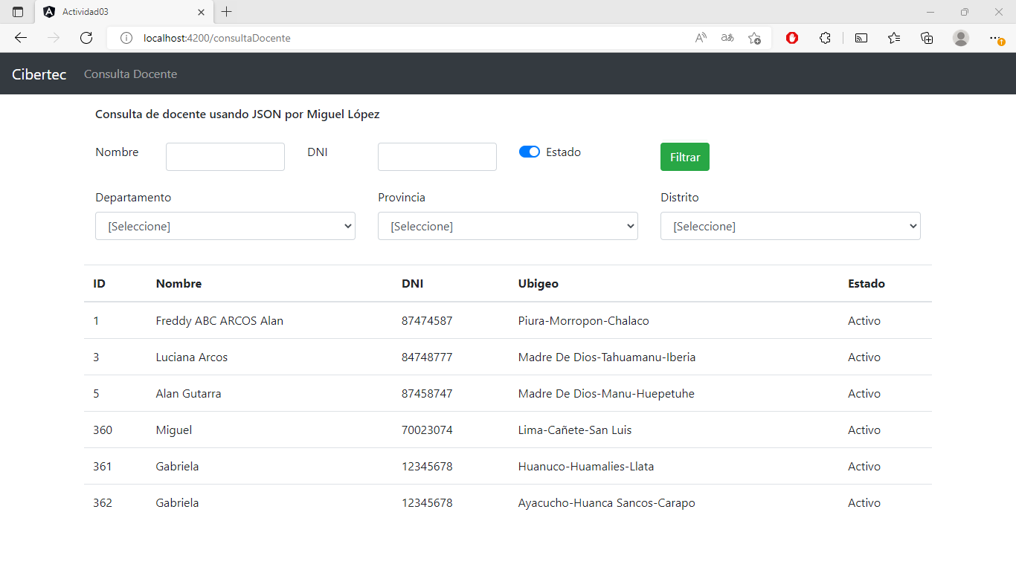
Task: Open the AdBlock extension icon
Action: (x=791, y=38)
